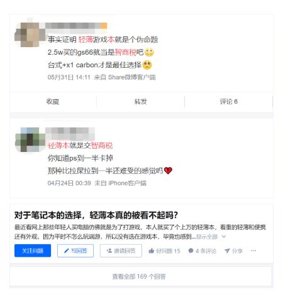Expand all answers via 查看全部 169 个回答
This screenshot has height=302, width=283.
pos(140,276)
